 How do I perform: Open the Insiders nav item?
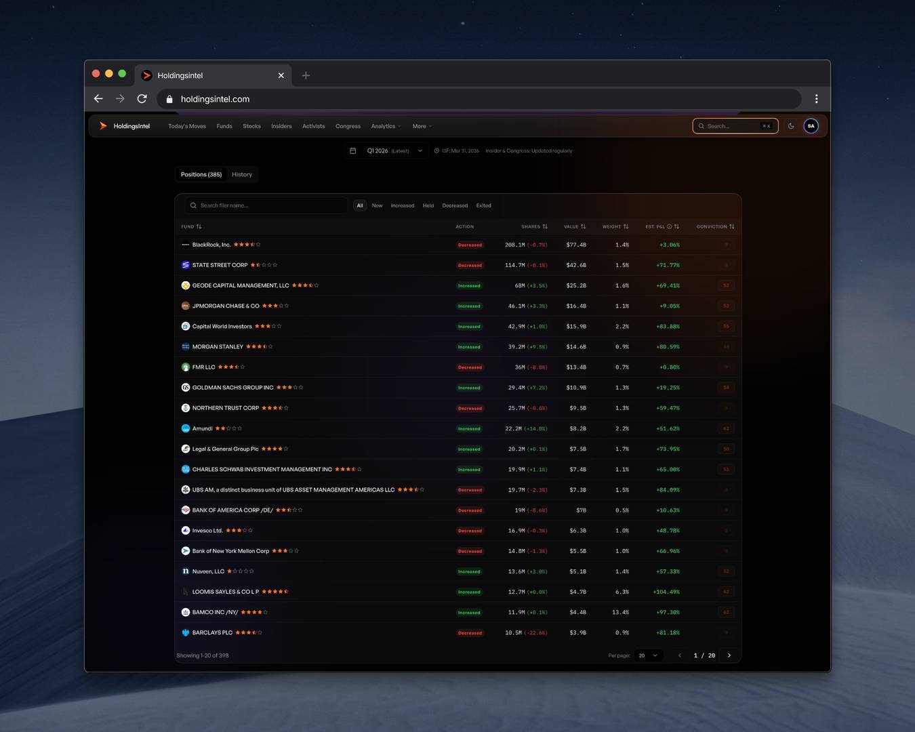281,126
